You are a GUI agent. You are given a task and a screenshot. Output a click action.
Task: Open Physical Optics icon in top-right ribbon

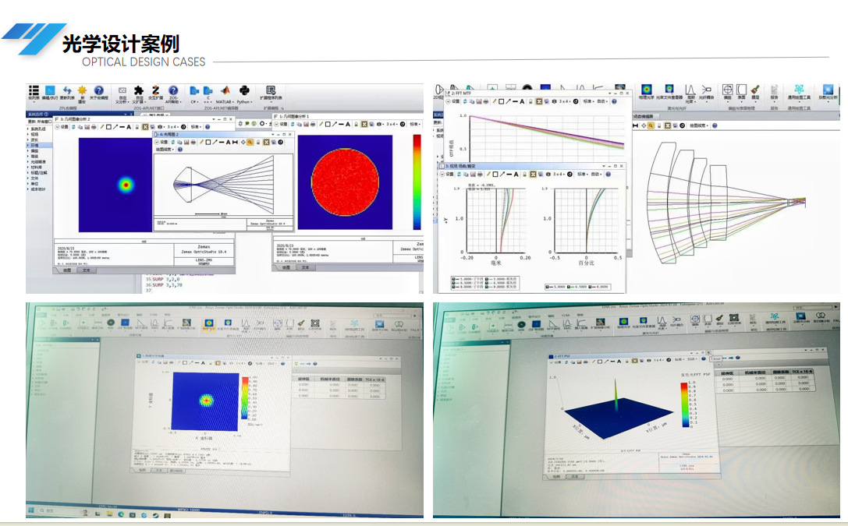click(646, 89)
